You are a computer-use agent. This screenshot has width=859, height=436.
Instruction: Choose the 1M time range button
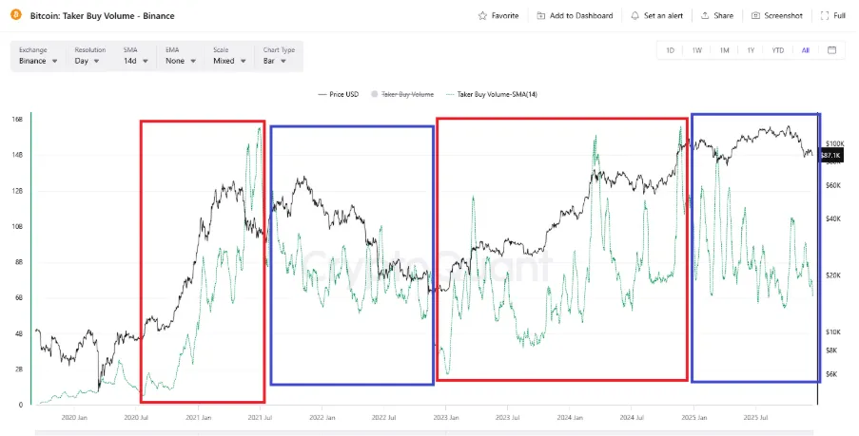click(x=724, y=50)
